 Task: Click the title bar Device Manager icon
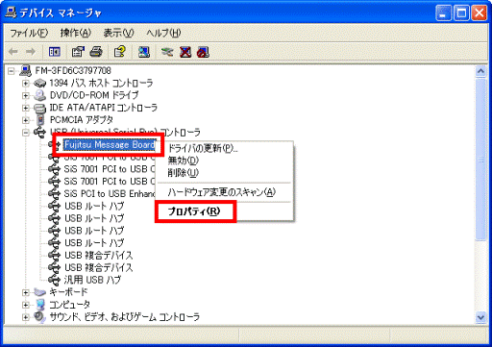[11, 12]
